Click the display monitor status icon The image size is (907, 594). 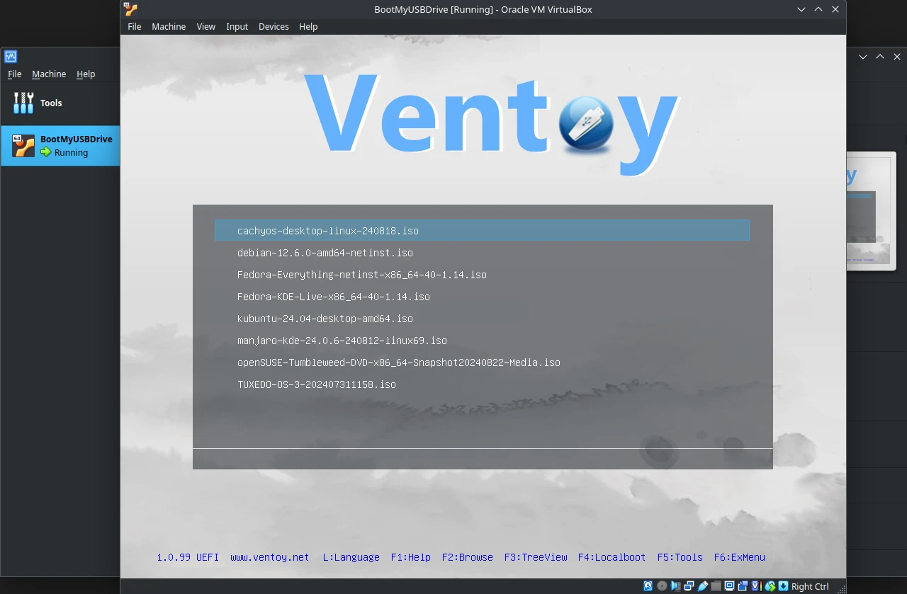(x=729, y=586)
